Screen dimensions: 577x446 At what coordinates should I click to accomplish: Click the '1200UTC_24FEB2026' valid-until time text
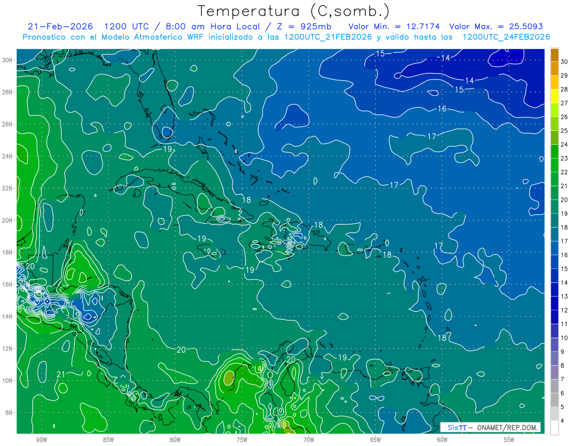tap(506, 37)
